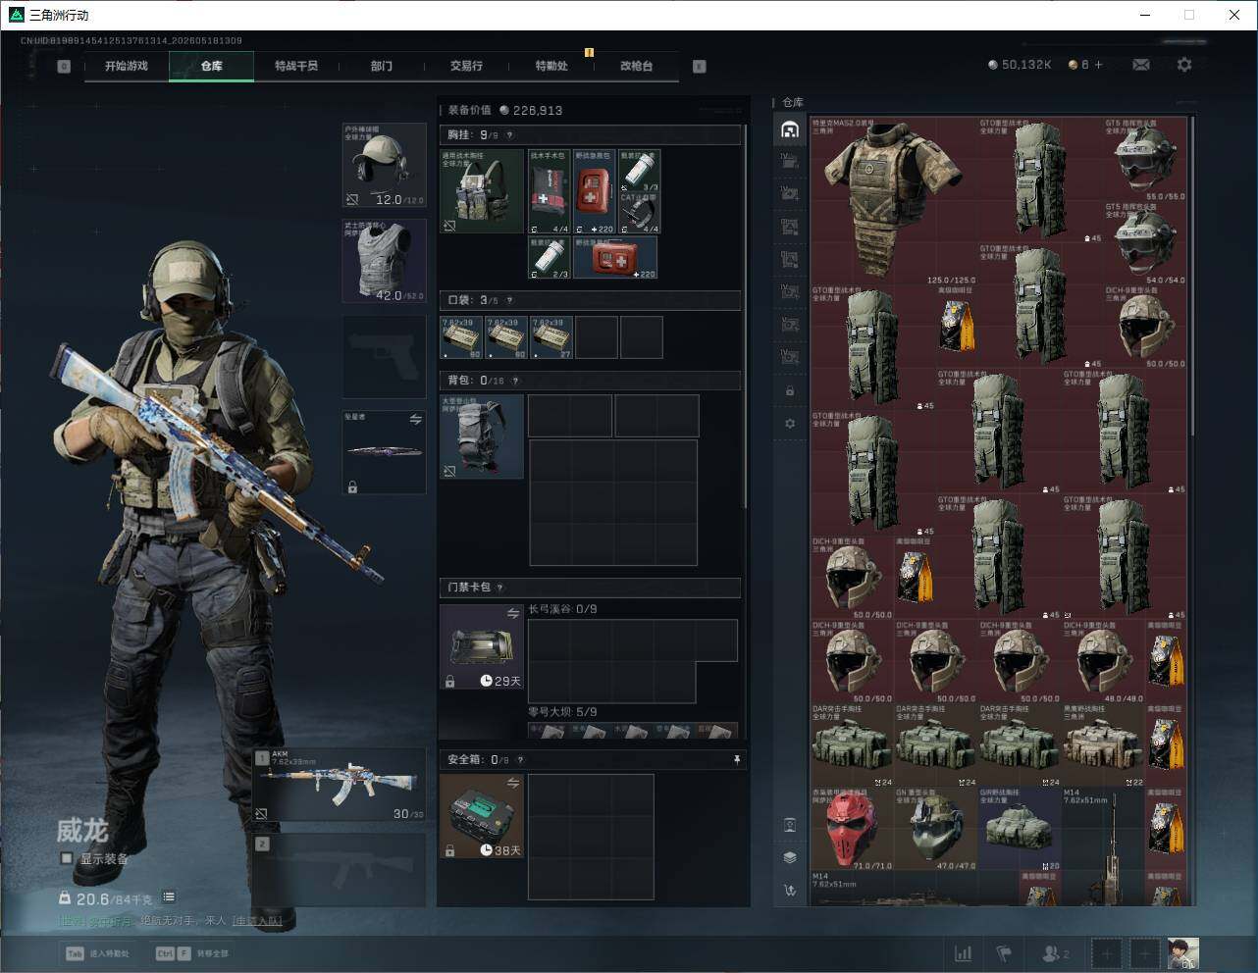This screenshot has width=1258, height=973.
Task: Open the mail inbox envelope icon
Action: [1141, 65]
